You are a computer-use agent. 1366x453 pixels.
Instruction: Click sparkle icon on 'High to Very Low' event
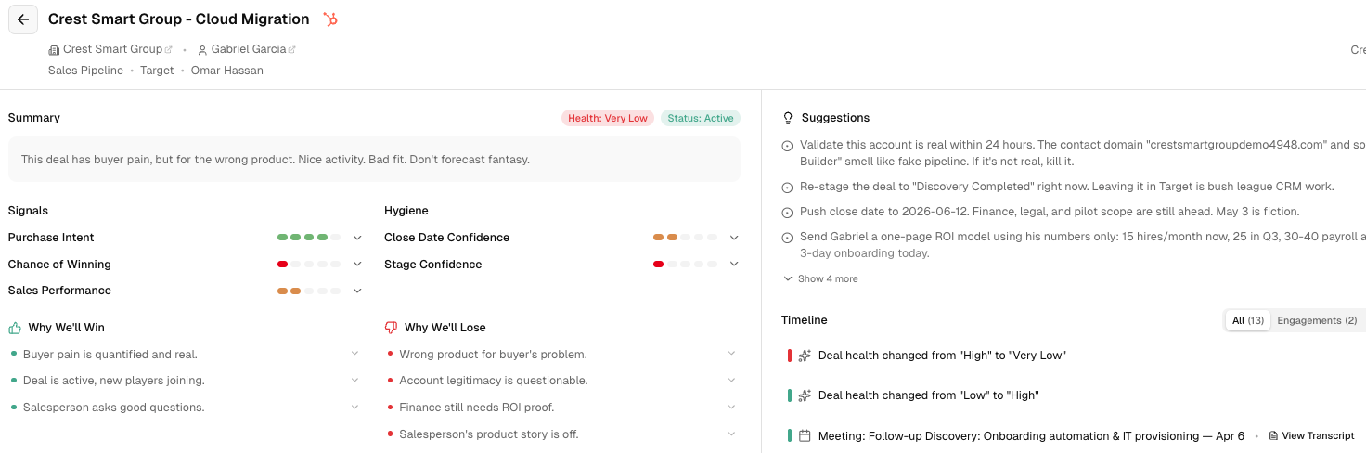point(805,356)
